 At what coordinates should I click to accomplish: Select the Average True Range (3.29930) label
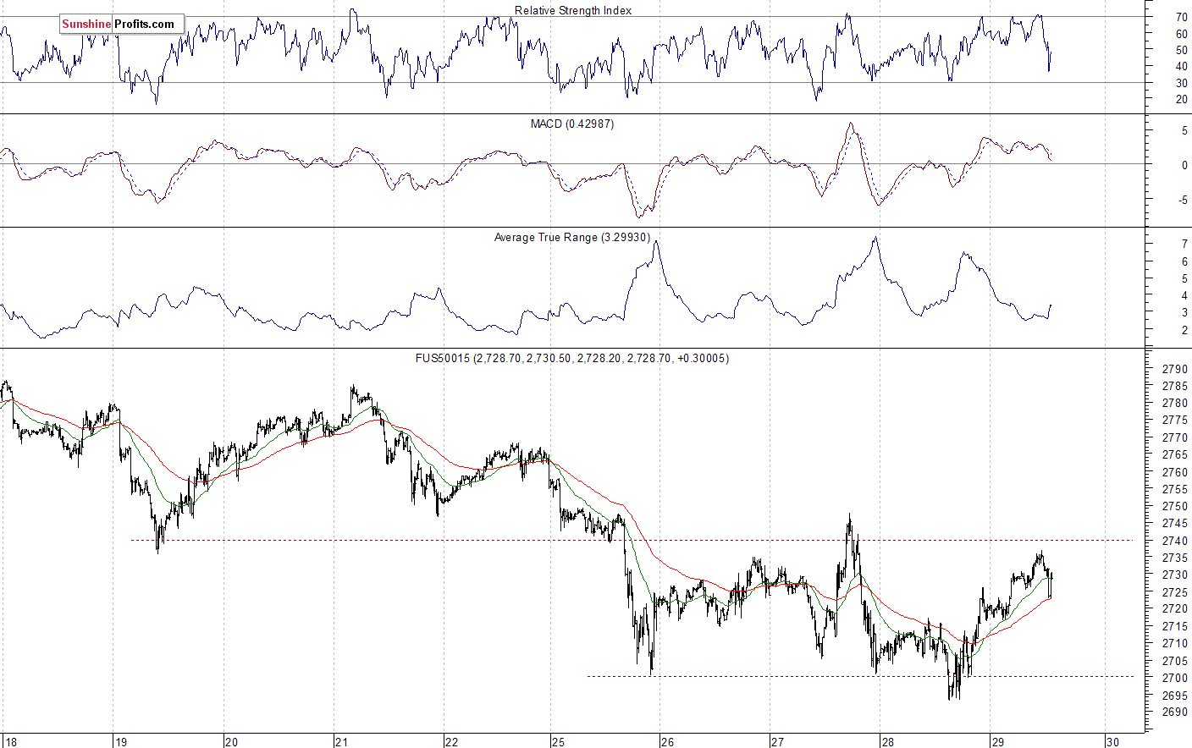(x=572, y=237)
